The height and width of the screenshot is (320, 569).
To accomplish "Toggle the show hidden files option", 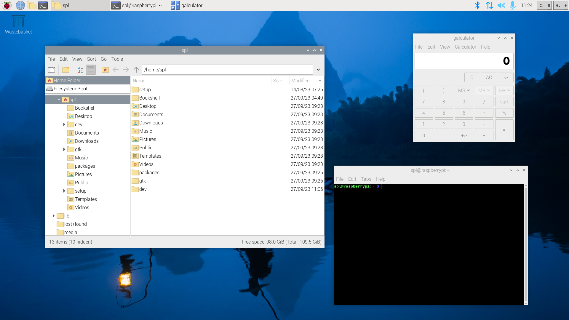I will tap(77, 59).
